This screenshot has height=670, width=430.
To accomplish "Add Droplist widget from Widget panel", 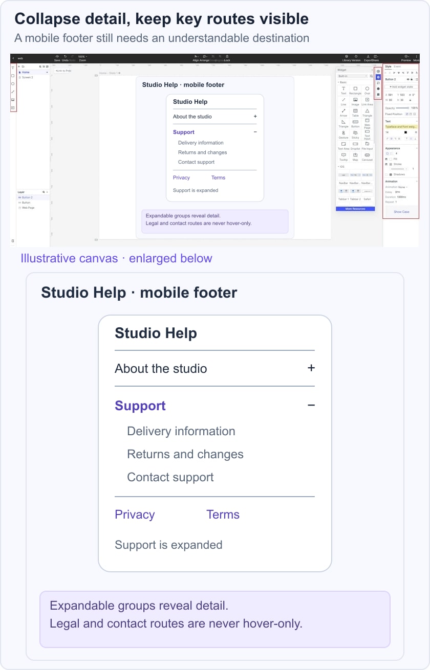I will pos(355,146).
